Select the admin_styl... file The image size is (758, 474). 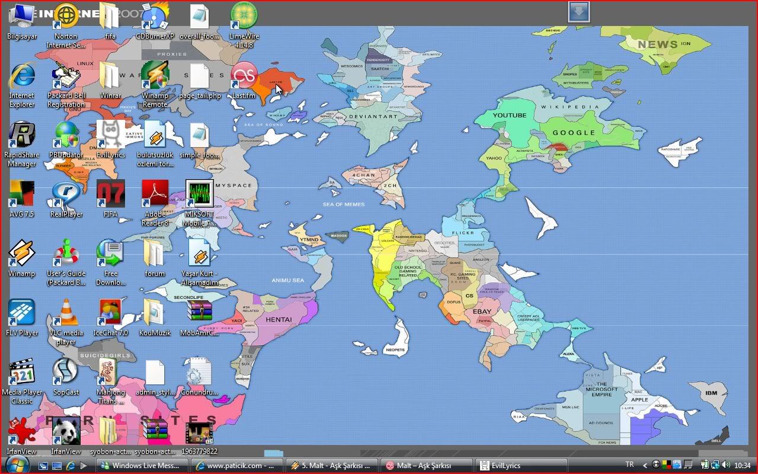pos(155,378)
